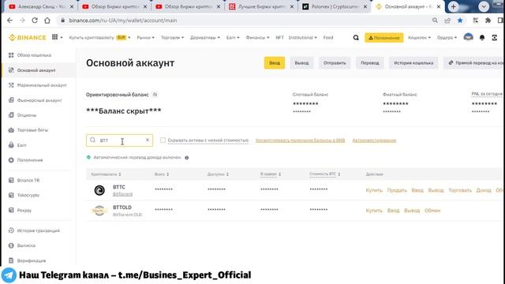The image size is (505, 284).
Task: Sort by Криптовалюта column
Action: [x=106, y=174]
